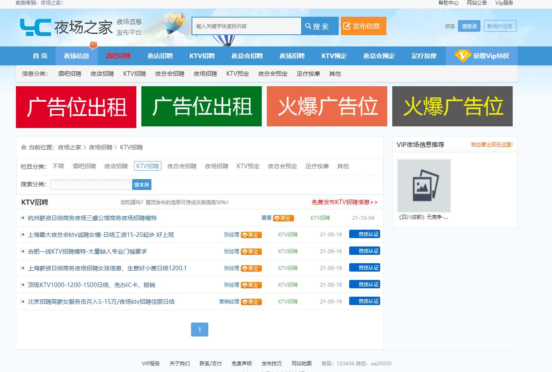Screen dimensions: 552x372
Task: Click the magnifier search button
Action: click(x=319, y=26)
